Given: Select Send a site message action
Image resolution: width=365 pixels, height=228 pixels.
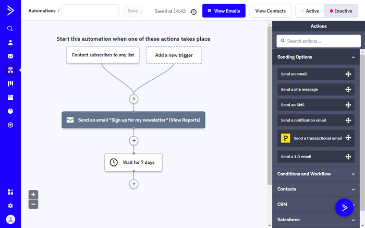Looking at the screenshot, I should pos(315,89).
